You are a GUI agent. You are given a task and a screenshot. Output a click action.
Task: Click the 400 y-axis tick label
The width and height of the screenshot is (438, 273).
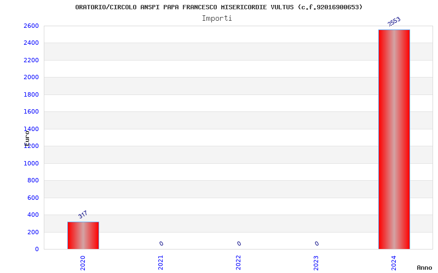[x=33, y=215]
